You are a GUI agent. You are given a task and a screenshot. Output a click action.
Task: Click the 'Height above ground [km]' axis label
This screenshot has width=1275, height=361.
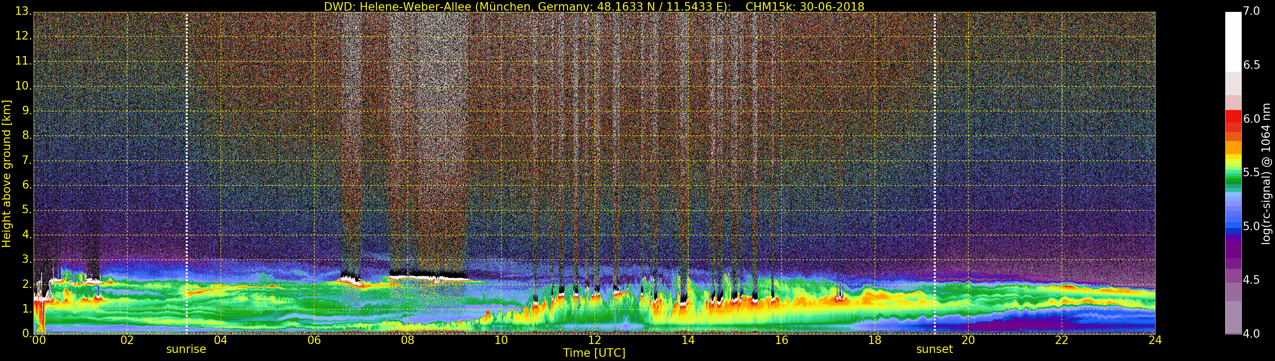pos(6,173)
